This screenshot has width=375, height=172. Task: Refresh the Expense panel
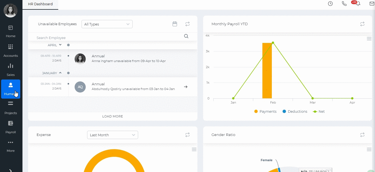point(187,135)
